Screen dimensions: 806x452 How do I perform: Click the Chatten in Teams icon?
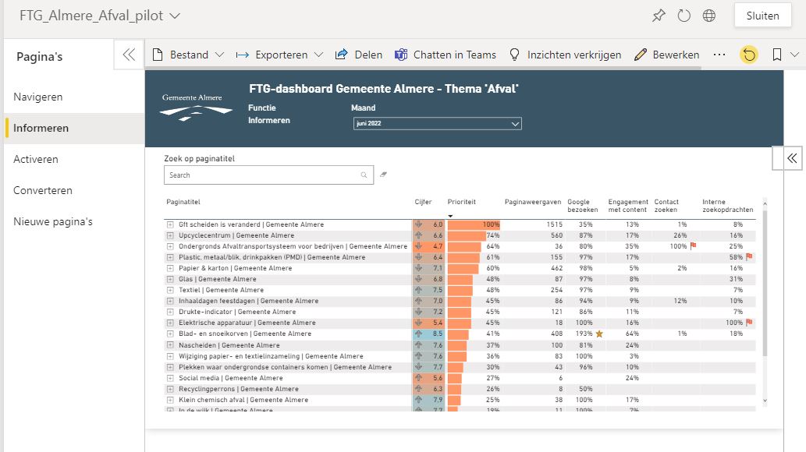(401, 55)
